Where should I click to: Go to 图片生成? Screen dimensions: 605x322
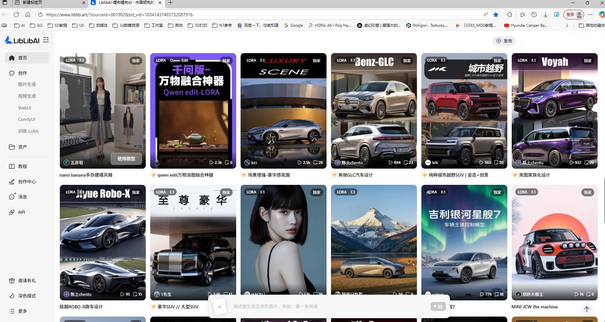pos(27,84)
